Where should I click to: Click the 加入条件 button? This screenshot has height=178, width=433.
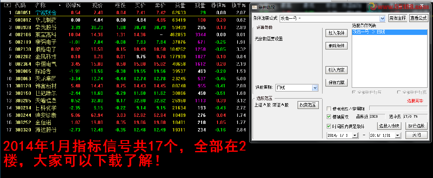pyautogui.click(x=336, y=33)
